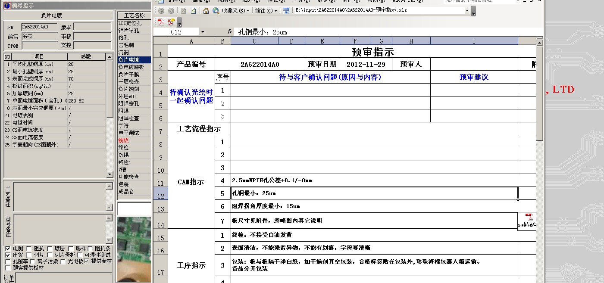This screenshot has height=283, width=604.
Task: Select 铣板 in the process list
Action: point(135,140)
